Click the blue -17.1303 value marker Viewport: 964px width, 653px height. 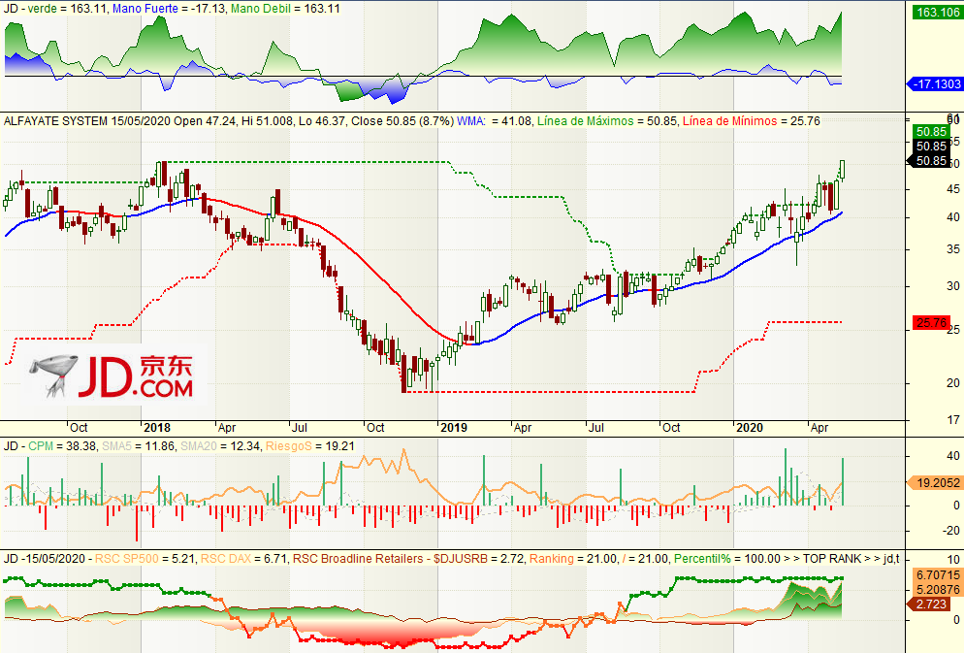tap(936, 83)
